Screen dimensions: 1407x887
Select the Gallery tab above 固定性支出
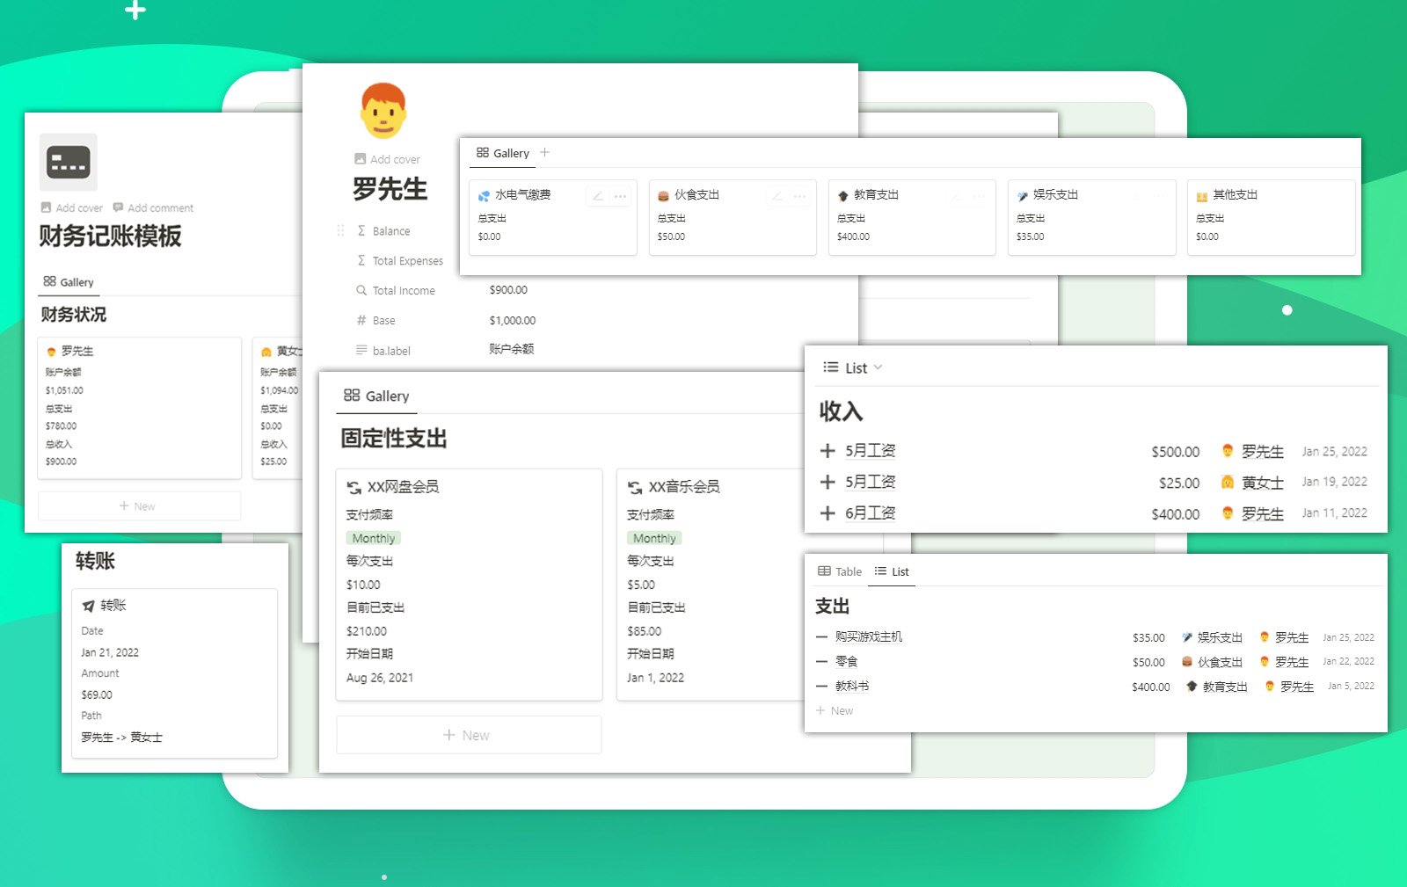pyautogui.click(x=376, y=396)
